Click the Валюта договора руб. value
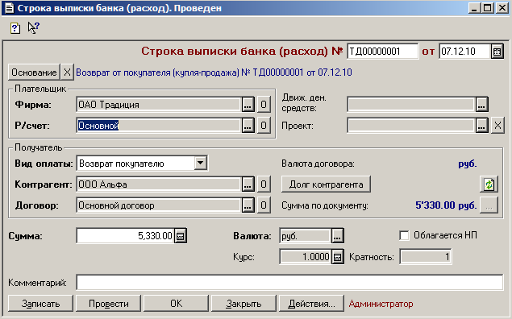512x319 pixels. click(468, 164)
